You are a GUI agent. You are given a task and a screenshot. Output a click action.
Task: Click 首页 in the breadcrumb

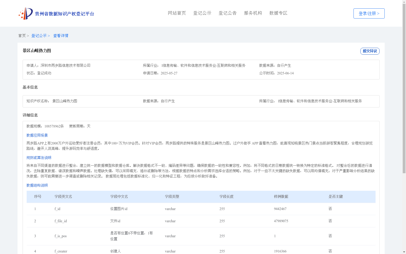coord(22,36)
